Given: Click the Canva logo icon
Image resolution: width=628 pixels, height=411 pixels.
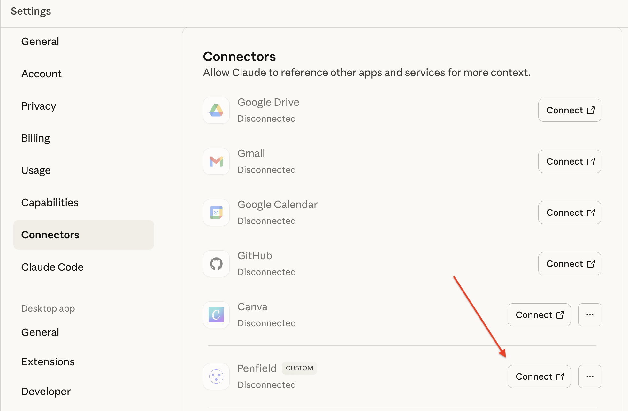Looking at the screenshot, I should pos(216,315).
